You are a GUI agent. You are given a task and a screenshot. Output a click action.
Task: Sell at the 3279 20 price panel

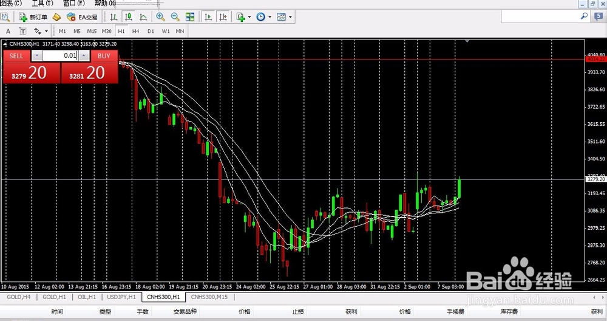point(32,73)
